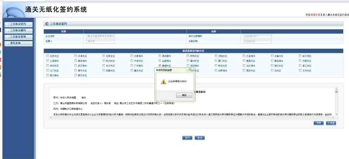Viewport: 349px width, 159px height.
Task: Click the 下月度 button below the agreement
Action: (x=330, y=123)
